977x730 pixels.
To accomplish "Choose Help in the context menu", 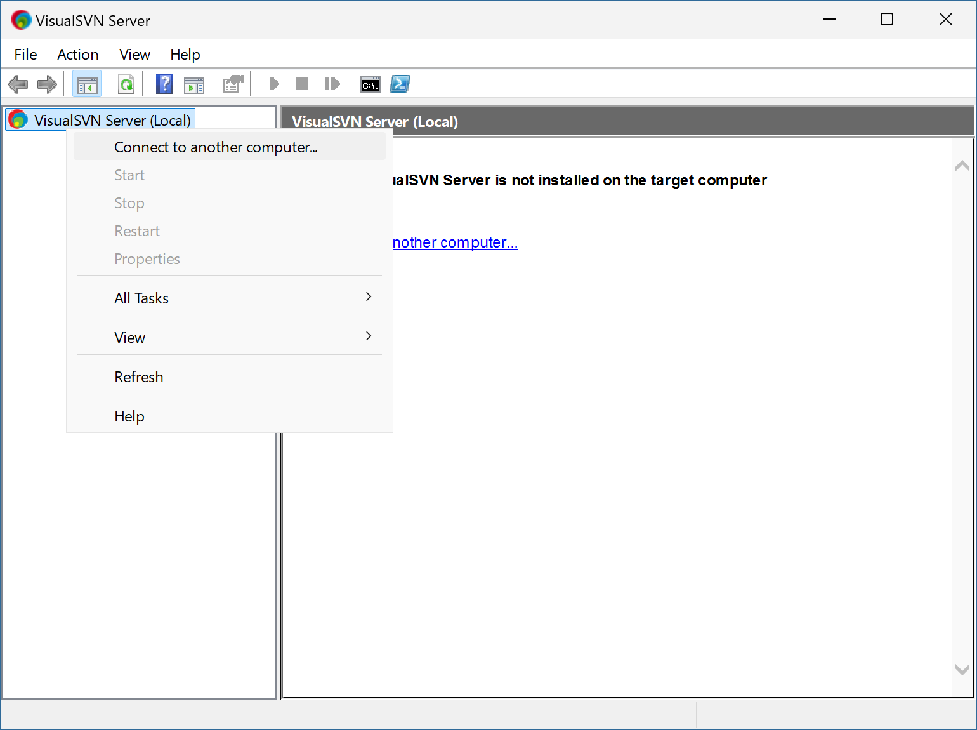I will tap(230, 416).
